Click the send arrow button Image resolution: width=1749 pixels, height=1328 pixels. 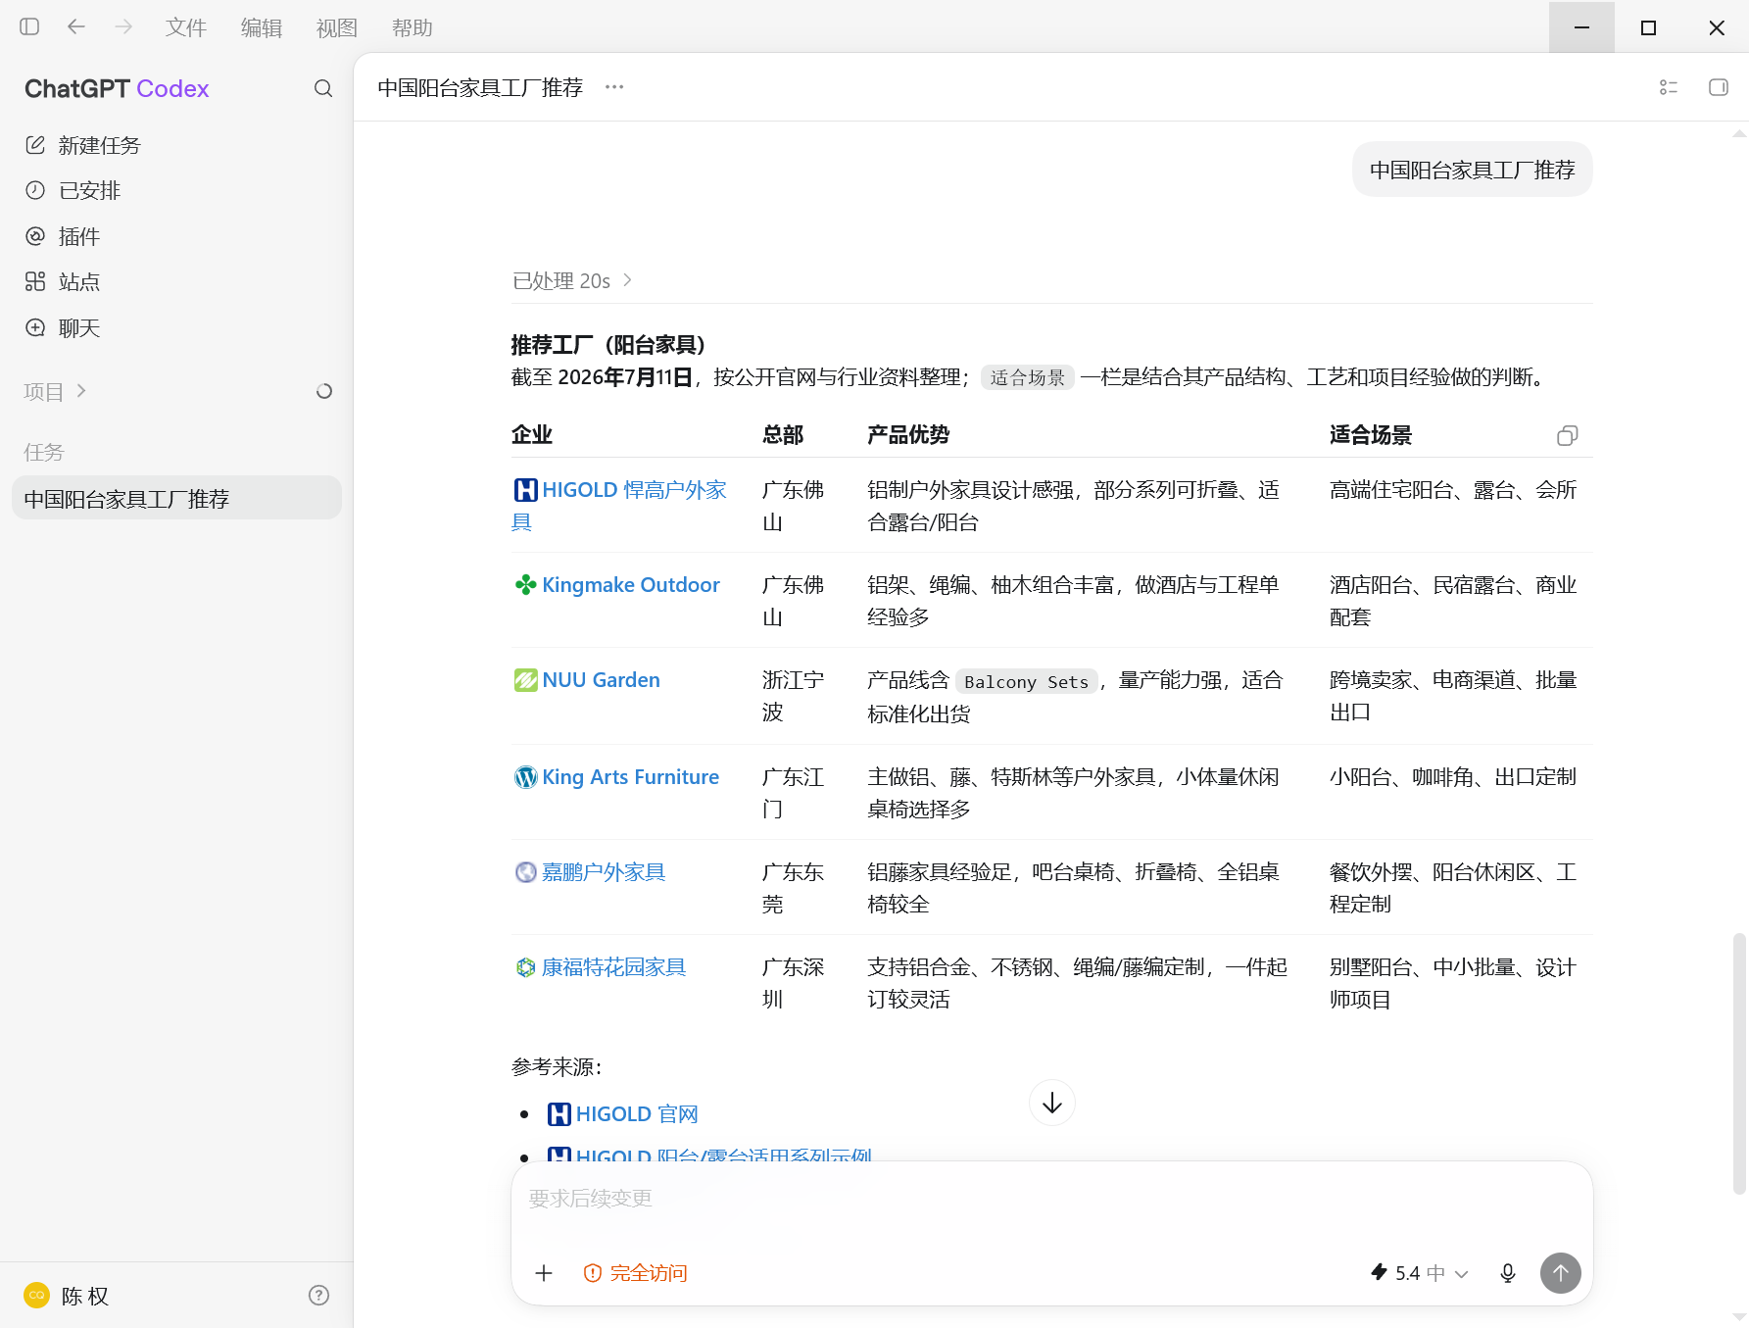tap(1561, 1273)
